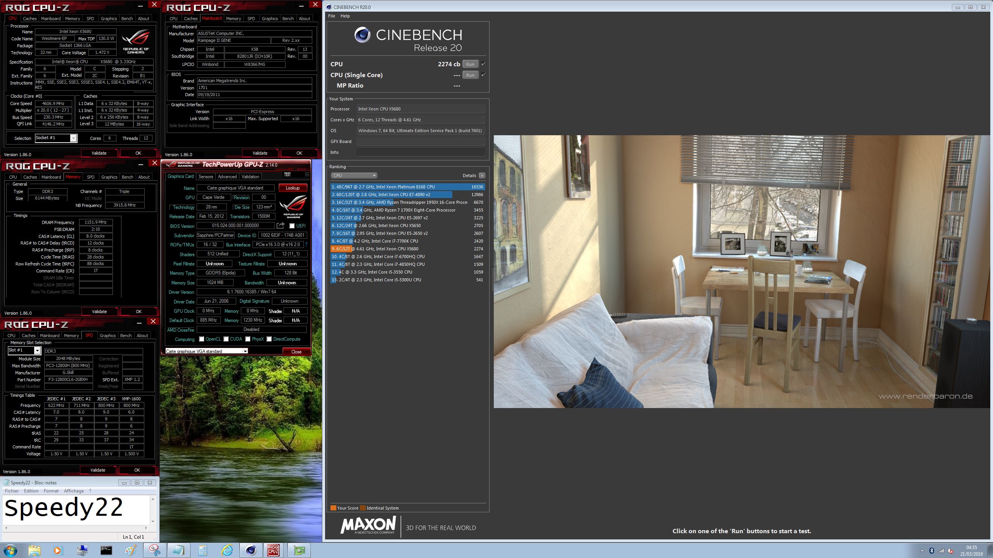Click the Bus Interface question mark in GPU-Z

tap(306, 245)
